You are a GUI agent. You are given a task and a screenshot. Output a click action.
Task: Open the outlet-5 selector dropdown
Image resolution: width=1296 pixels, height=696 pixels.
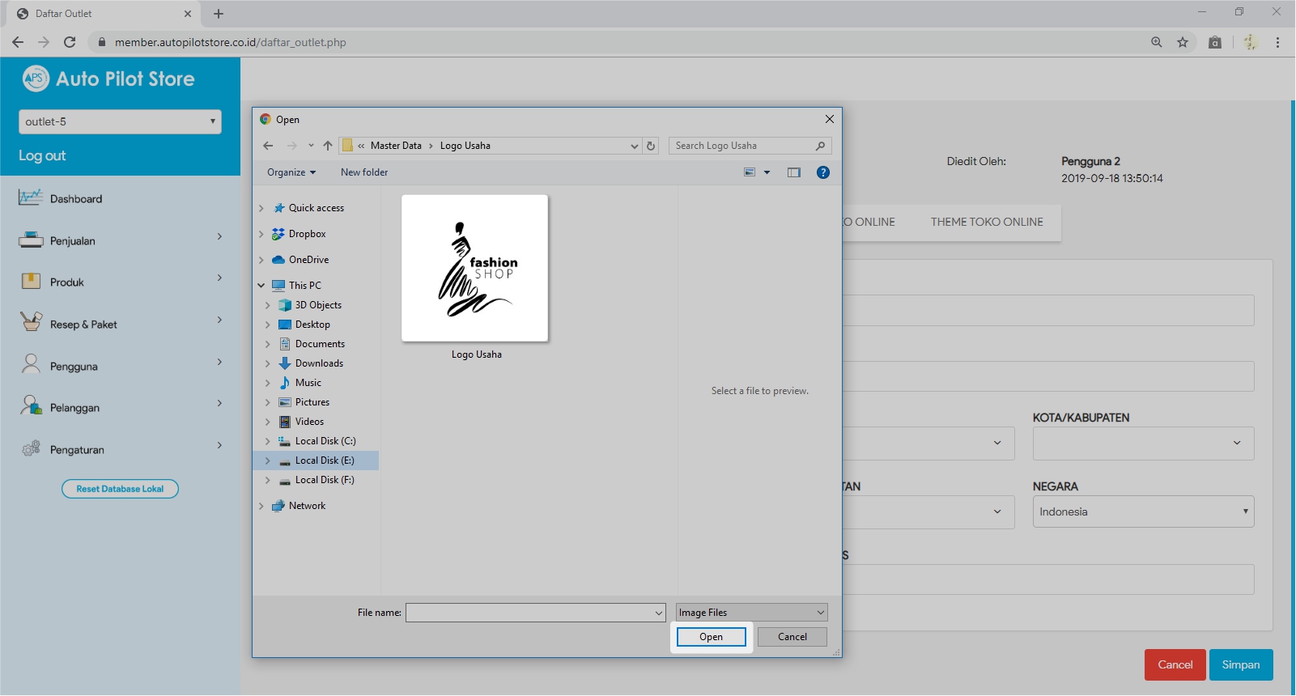point(120,121)
